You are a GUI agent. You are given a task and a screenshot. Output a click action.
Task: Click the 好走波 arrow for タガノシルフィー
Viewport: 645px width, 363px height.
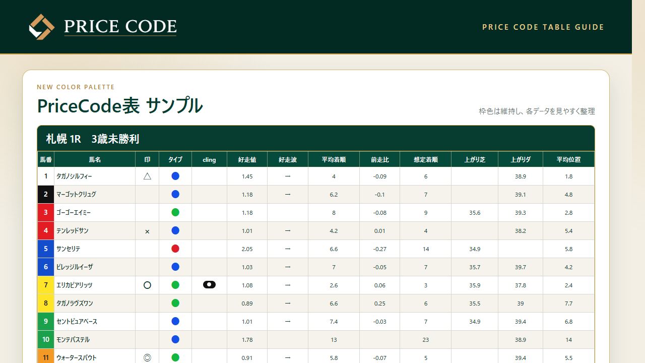288,176
